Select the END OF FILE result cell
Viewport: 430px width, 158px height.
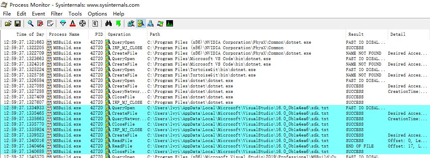(359, 146)
